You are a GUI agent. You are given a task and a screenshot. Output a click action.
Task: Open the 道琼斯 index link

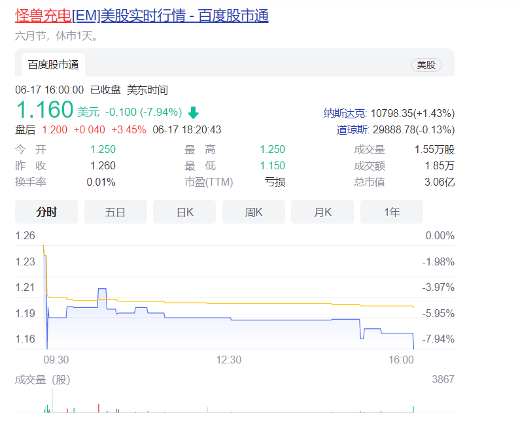(x=351, y=129)
